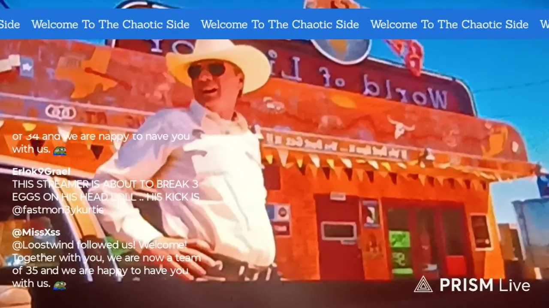The width and height of the screenshot is (549, 308).
Task: Select the line "Together with you, we are now a team"
Action: click(106, 258)
